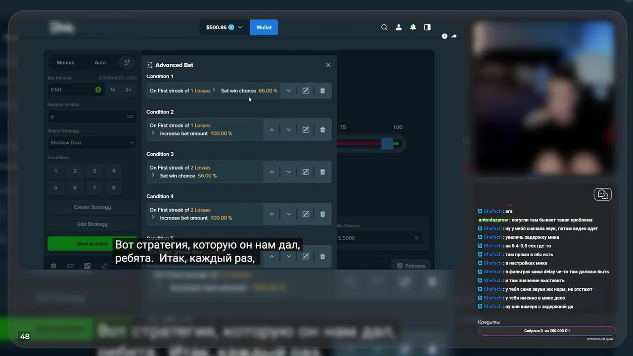The width and height of the screenshot is (633, 356).
Task: Delete Condition 2
Action: click(x=322, y=130)
